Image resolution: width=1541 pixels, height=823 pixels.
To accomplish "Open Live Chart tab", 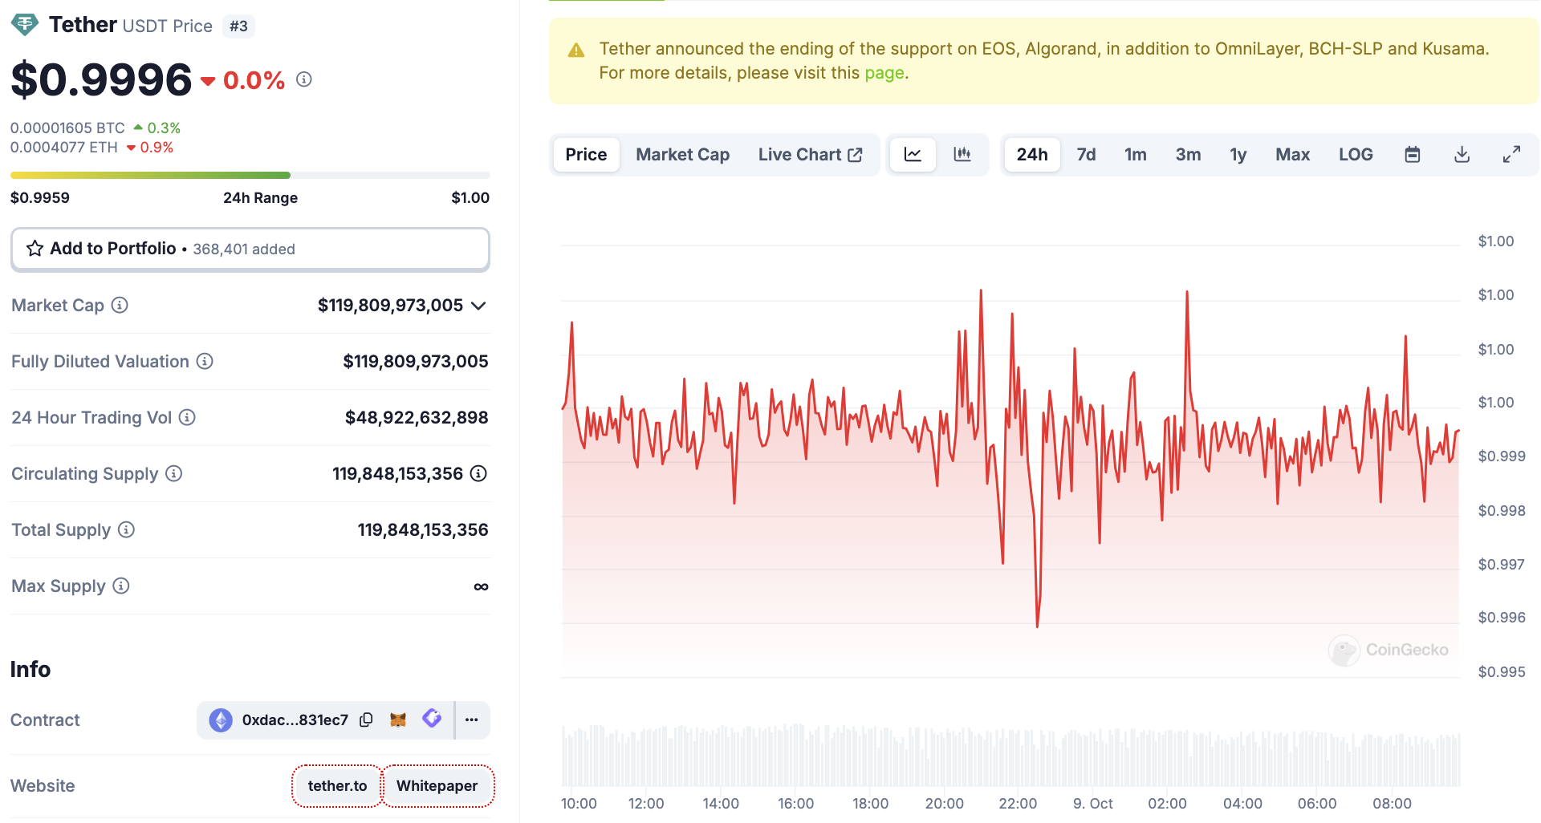I will click(x=810, y=155).
